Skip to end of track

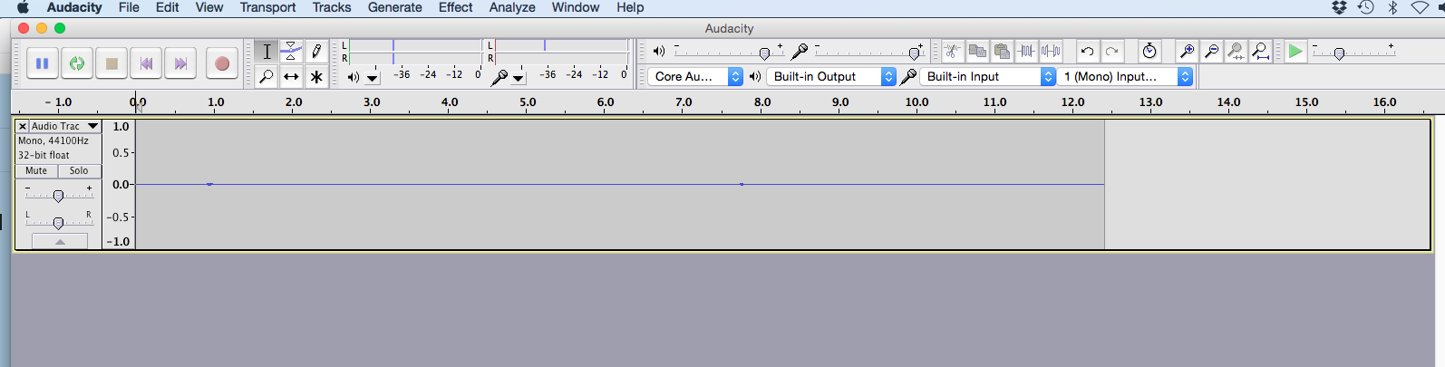click(x=180, y=63)
